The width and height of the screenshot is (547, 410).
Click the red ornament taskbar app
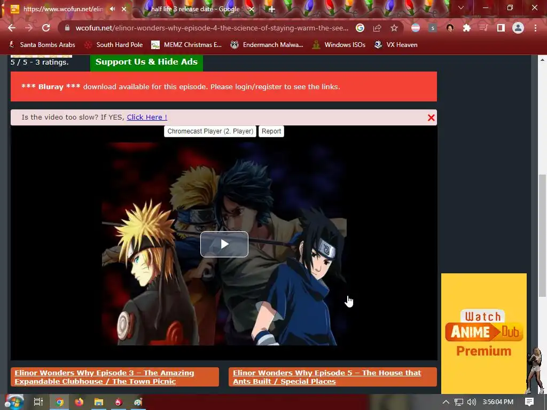coord(118,402)
